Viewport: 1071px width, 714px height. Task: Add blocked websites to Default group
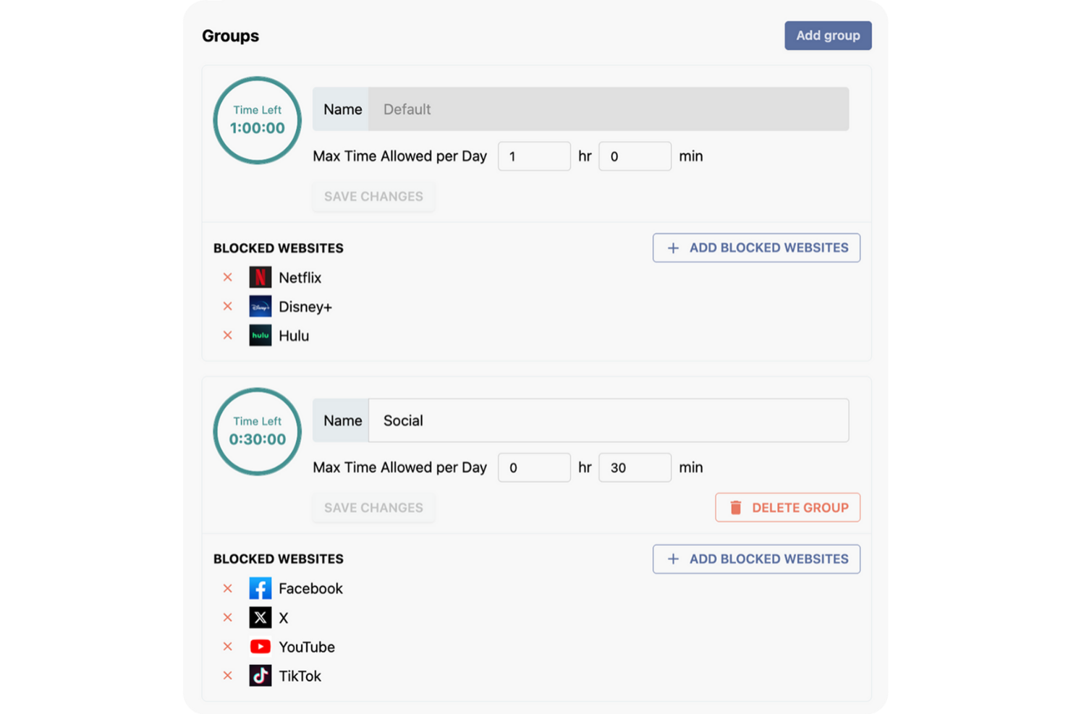[756, 248]
